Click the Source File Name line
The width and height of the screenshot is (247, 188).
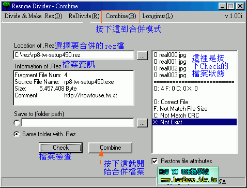[64, 82]
